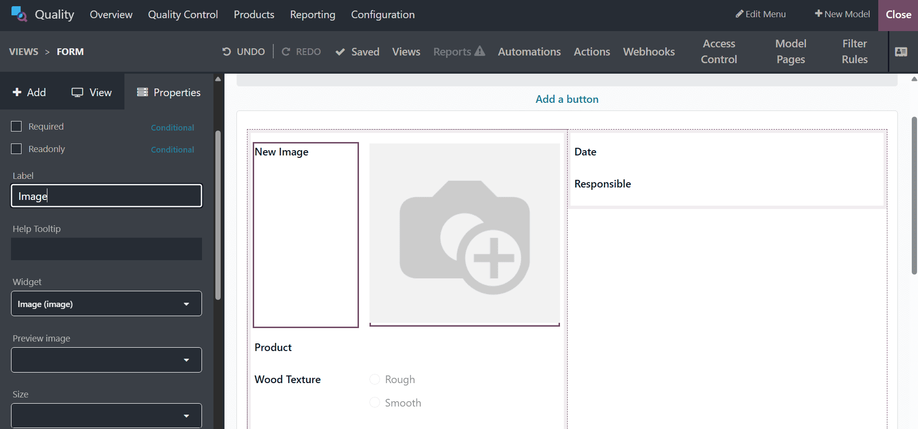
Task: Click the Properties list icon
Action: point(143,92)
